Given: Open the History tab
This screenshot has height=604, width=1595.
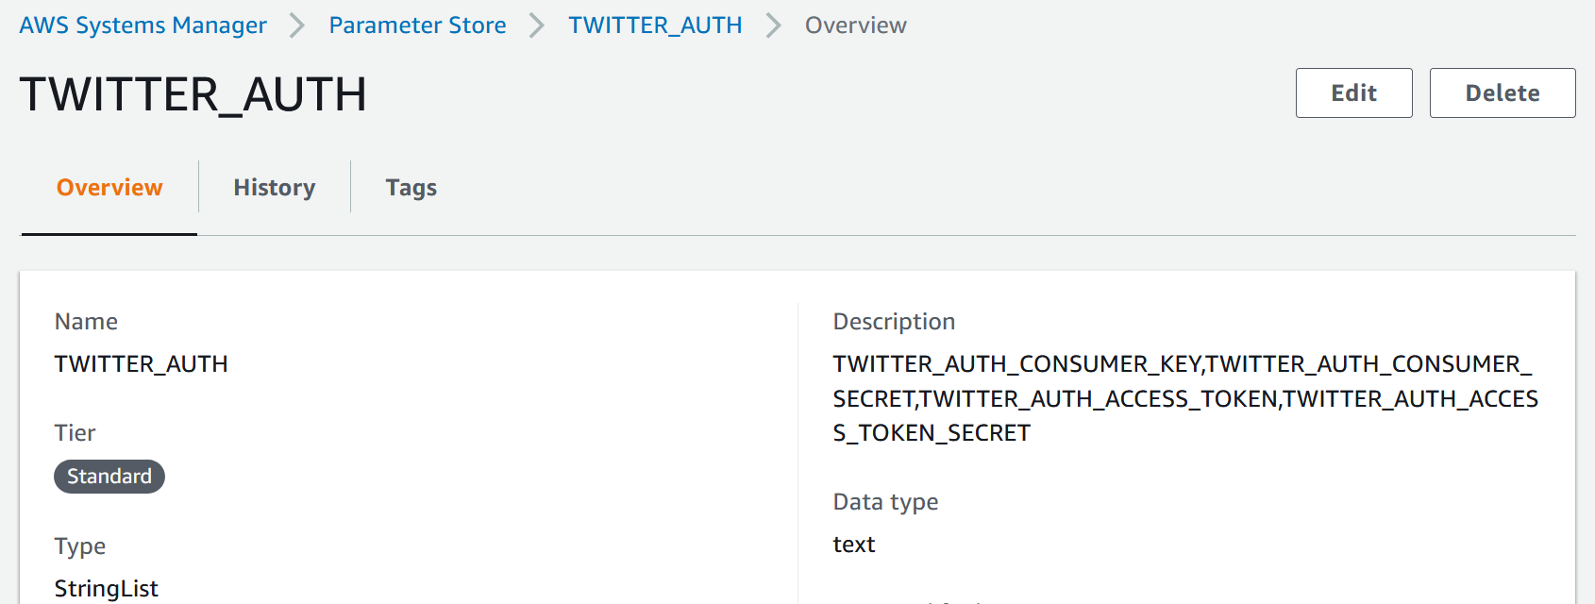Looking at the screenshot, I should 275,188.
